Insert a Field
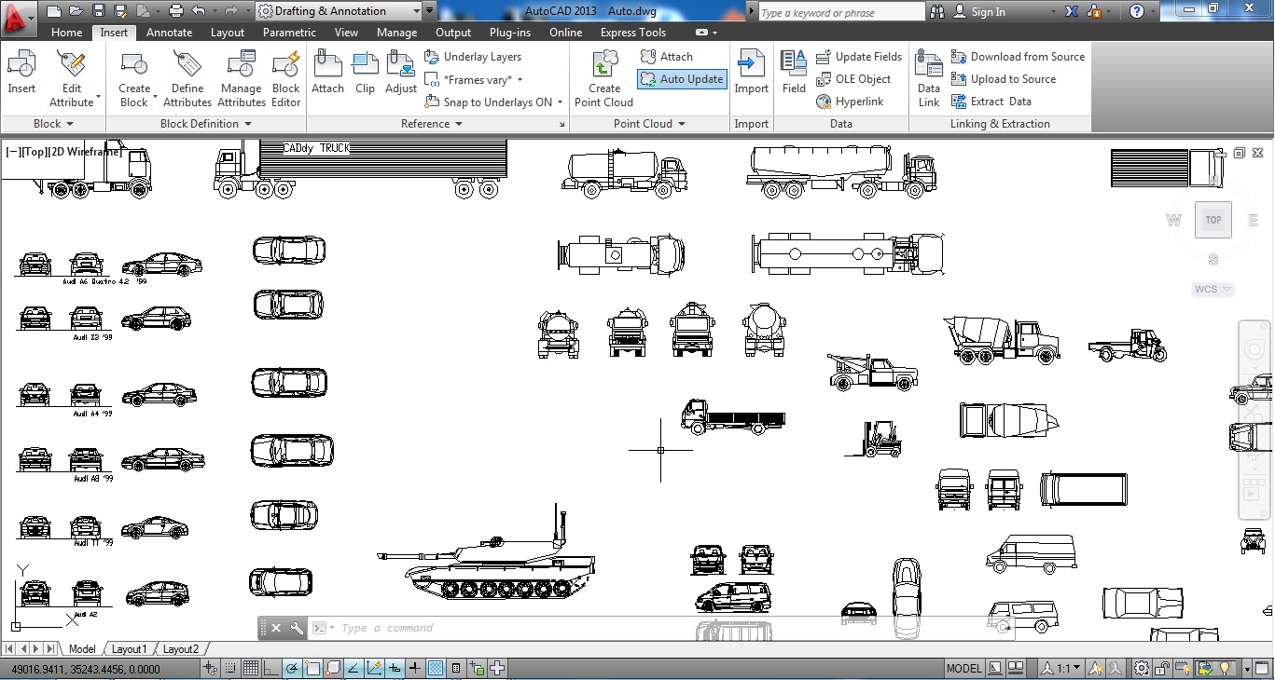The image size is (1275, 680). [x=794, y=73]
